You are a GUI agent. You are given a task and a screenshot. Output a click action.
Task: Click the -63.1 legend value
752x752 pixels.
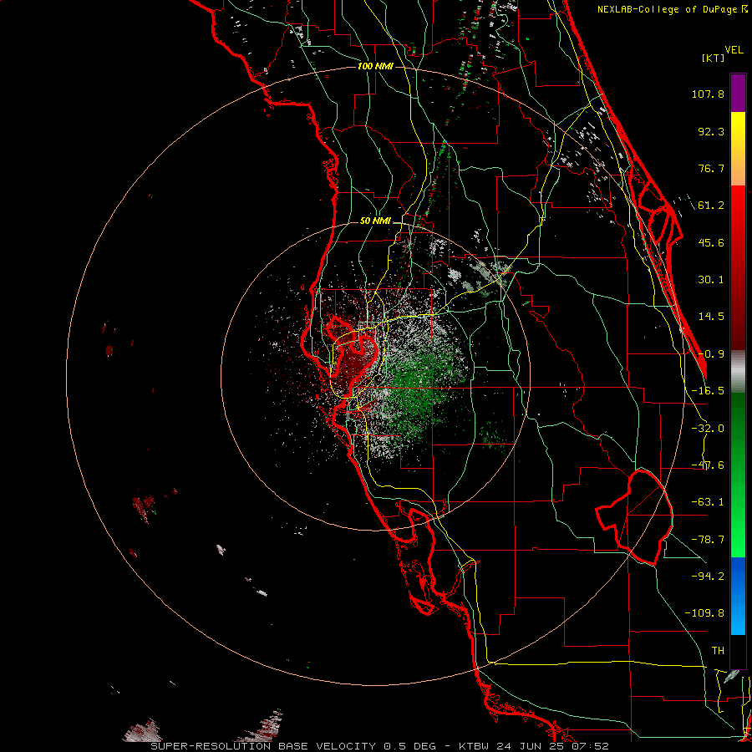[708, 502]
